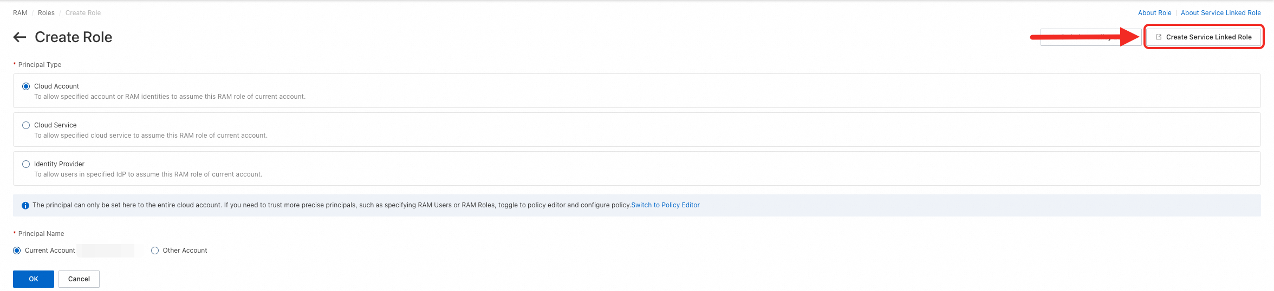
Task: Choose Identity Provider as principal type
Action: click(x=26, y=164)
